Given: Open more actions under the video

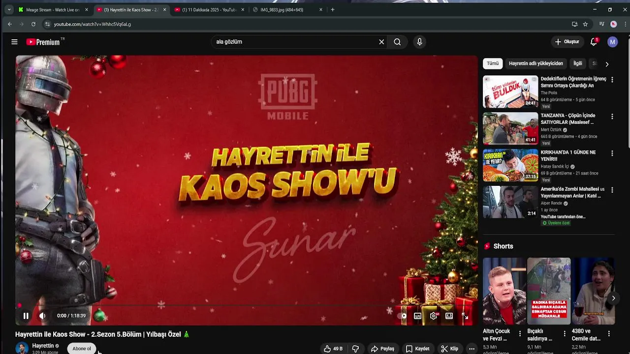Looking at the screenshot, I should [472, 349].
